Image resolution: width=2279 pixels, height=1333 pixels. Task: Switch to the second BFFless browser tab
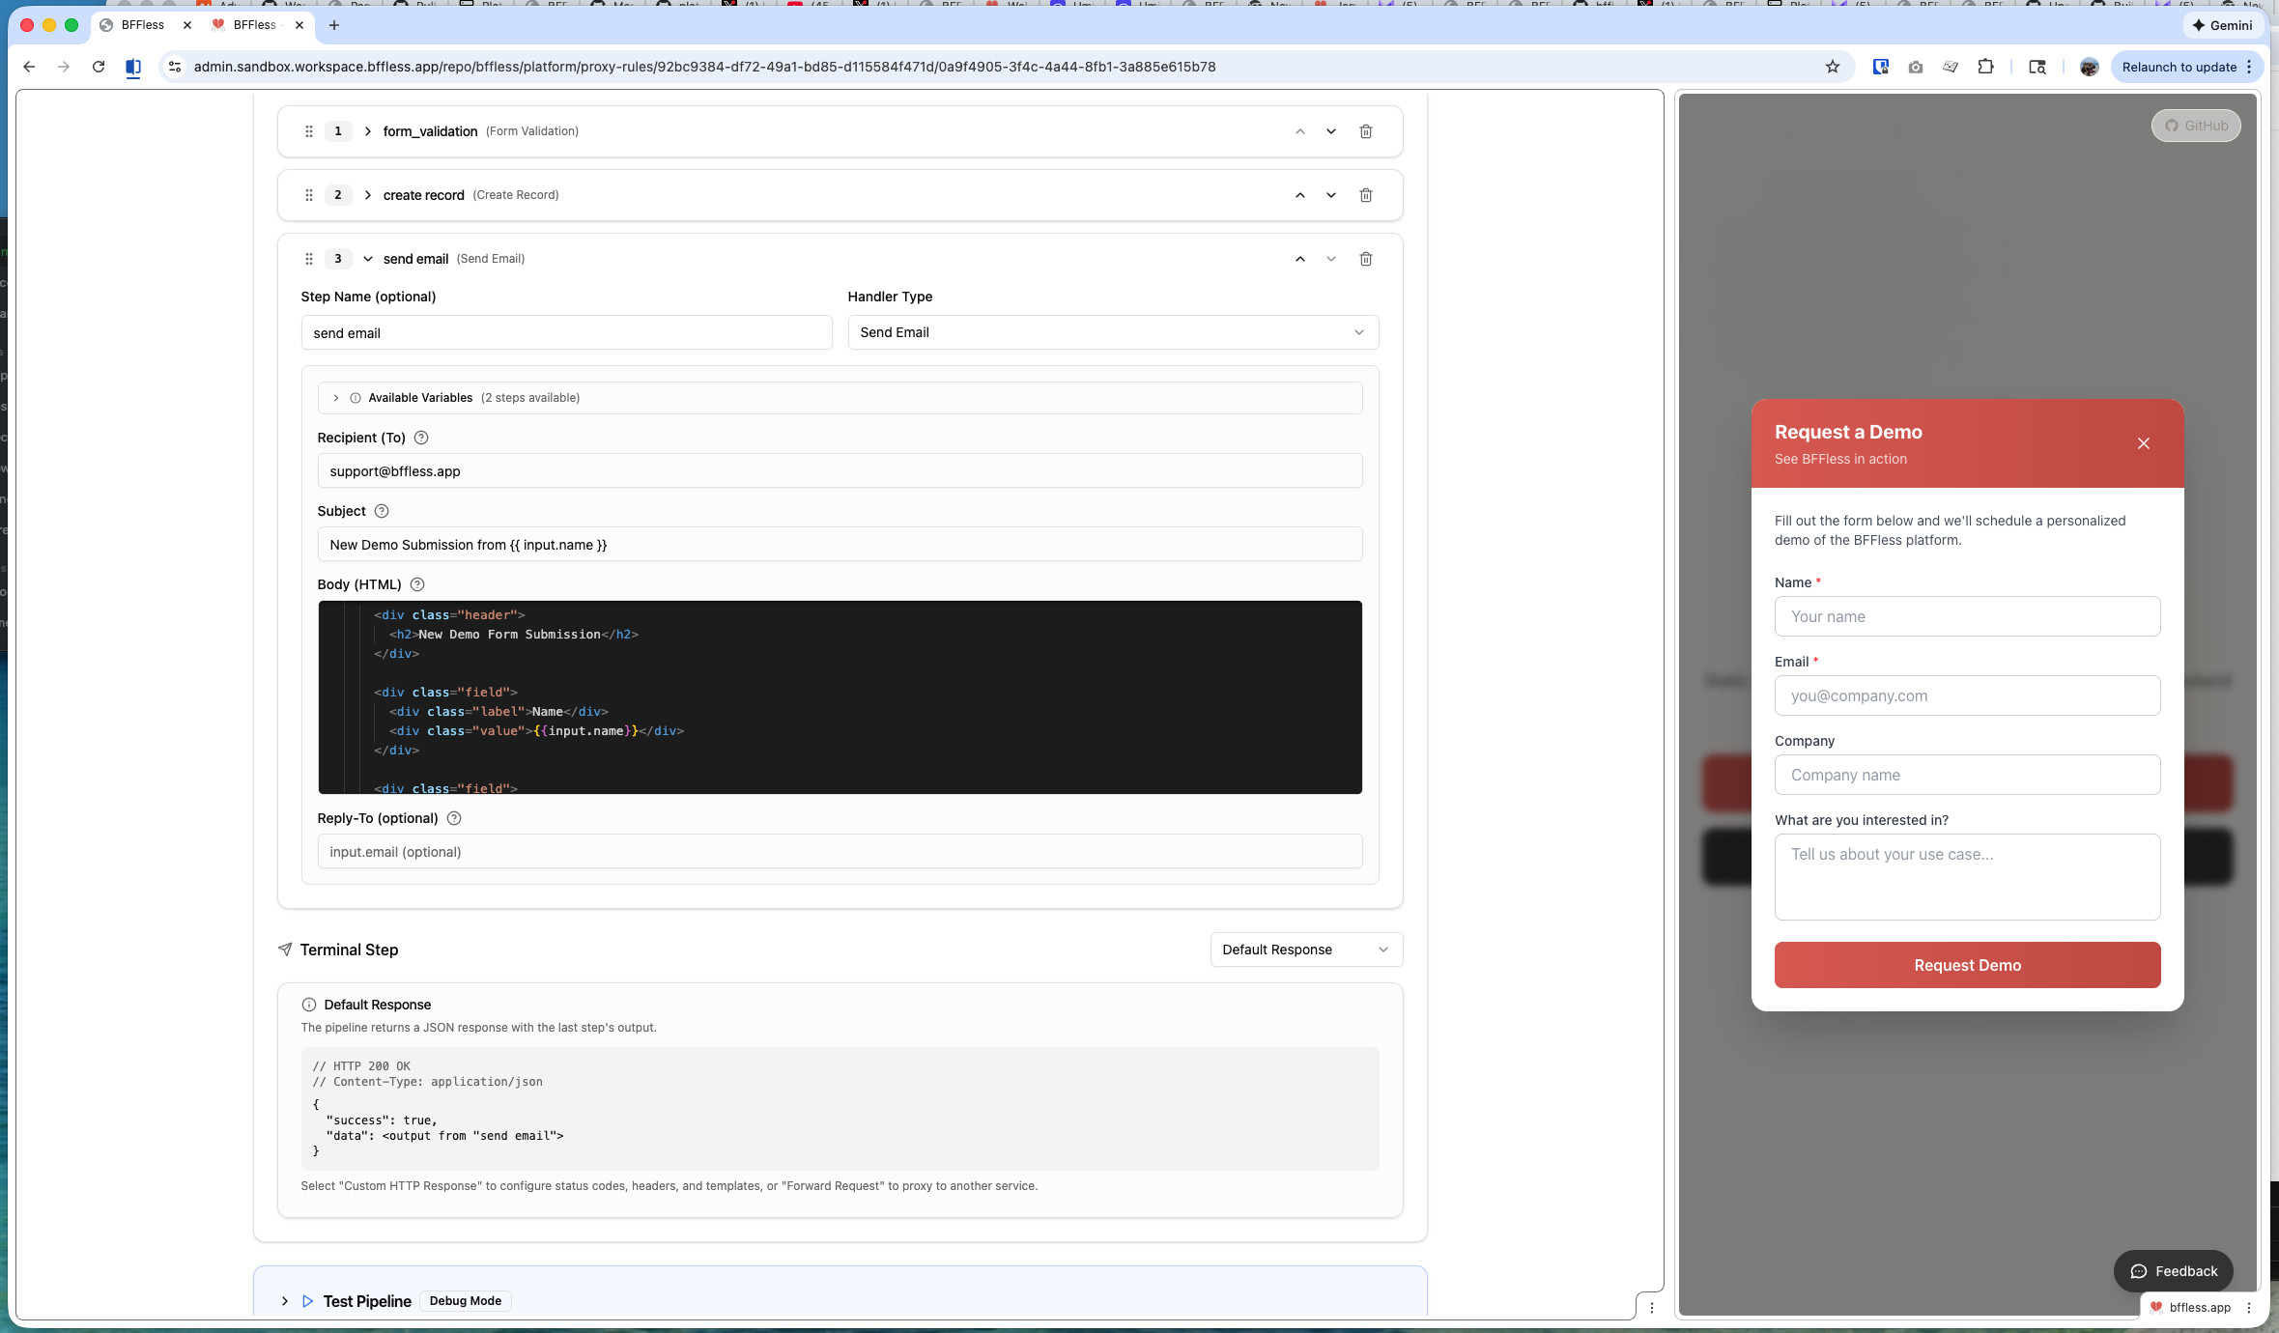(x=254, y=25)
